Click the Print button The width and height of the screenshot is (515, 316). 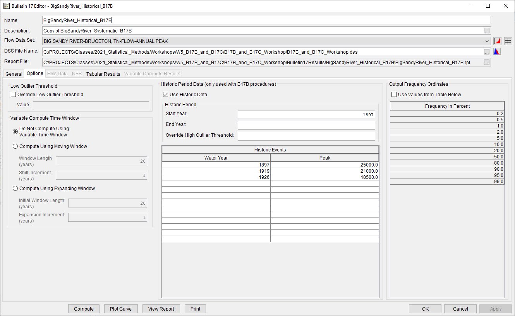tap(195, 309)
